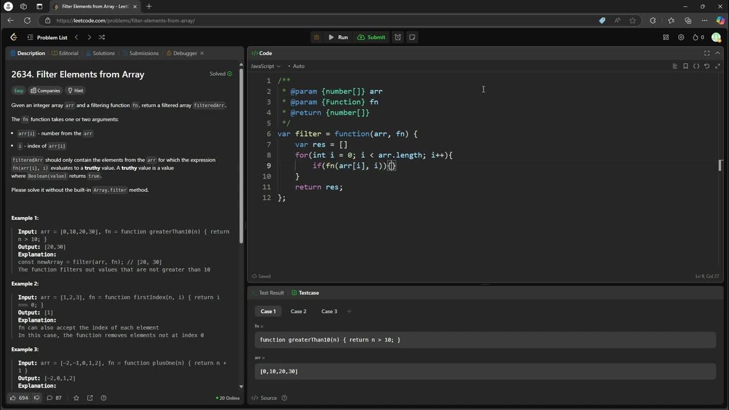Screen dimensions: 729x410
Task: Click the Easy difficulty tag
Action: pos(19,91)
